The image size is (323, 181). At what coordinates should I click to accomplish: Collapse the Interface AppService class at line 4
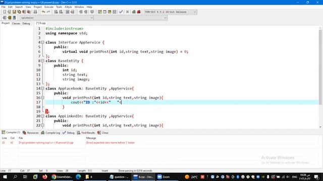click(42, 42)
